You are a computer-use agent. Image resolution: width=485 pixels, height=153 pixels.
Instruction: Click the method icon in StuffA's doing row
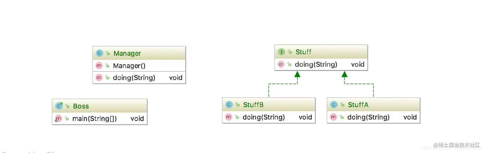333,117
